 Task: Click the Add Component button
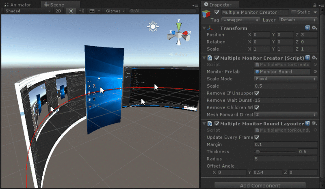coord(260,185)
